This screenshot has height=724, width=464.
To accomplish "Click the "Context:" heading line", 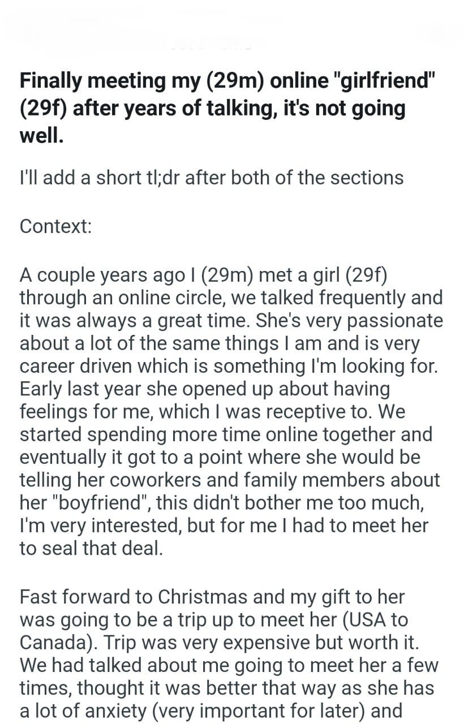I will (55, 226).
